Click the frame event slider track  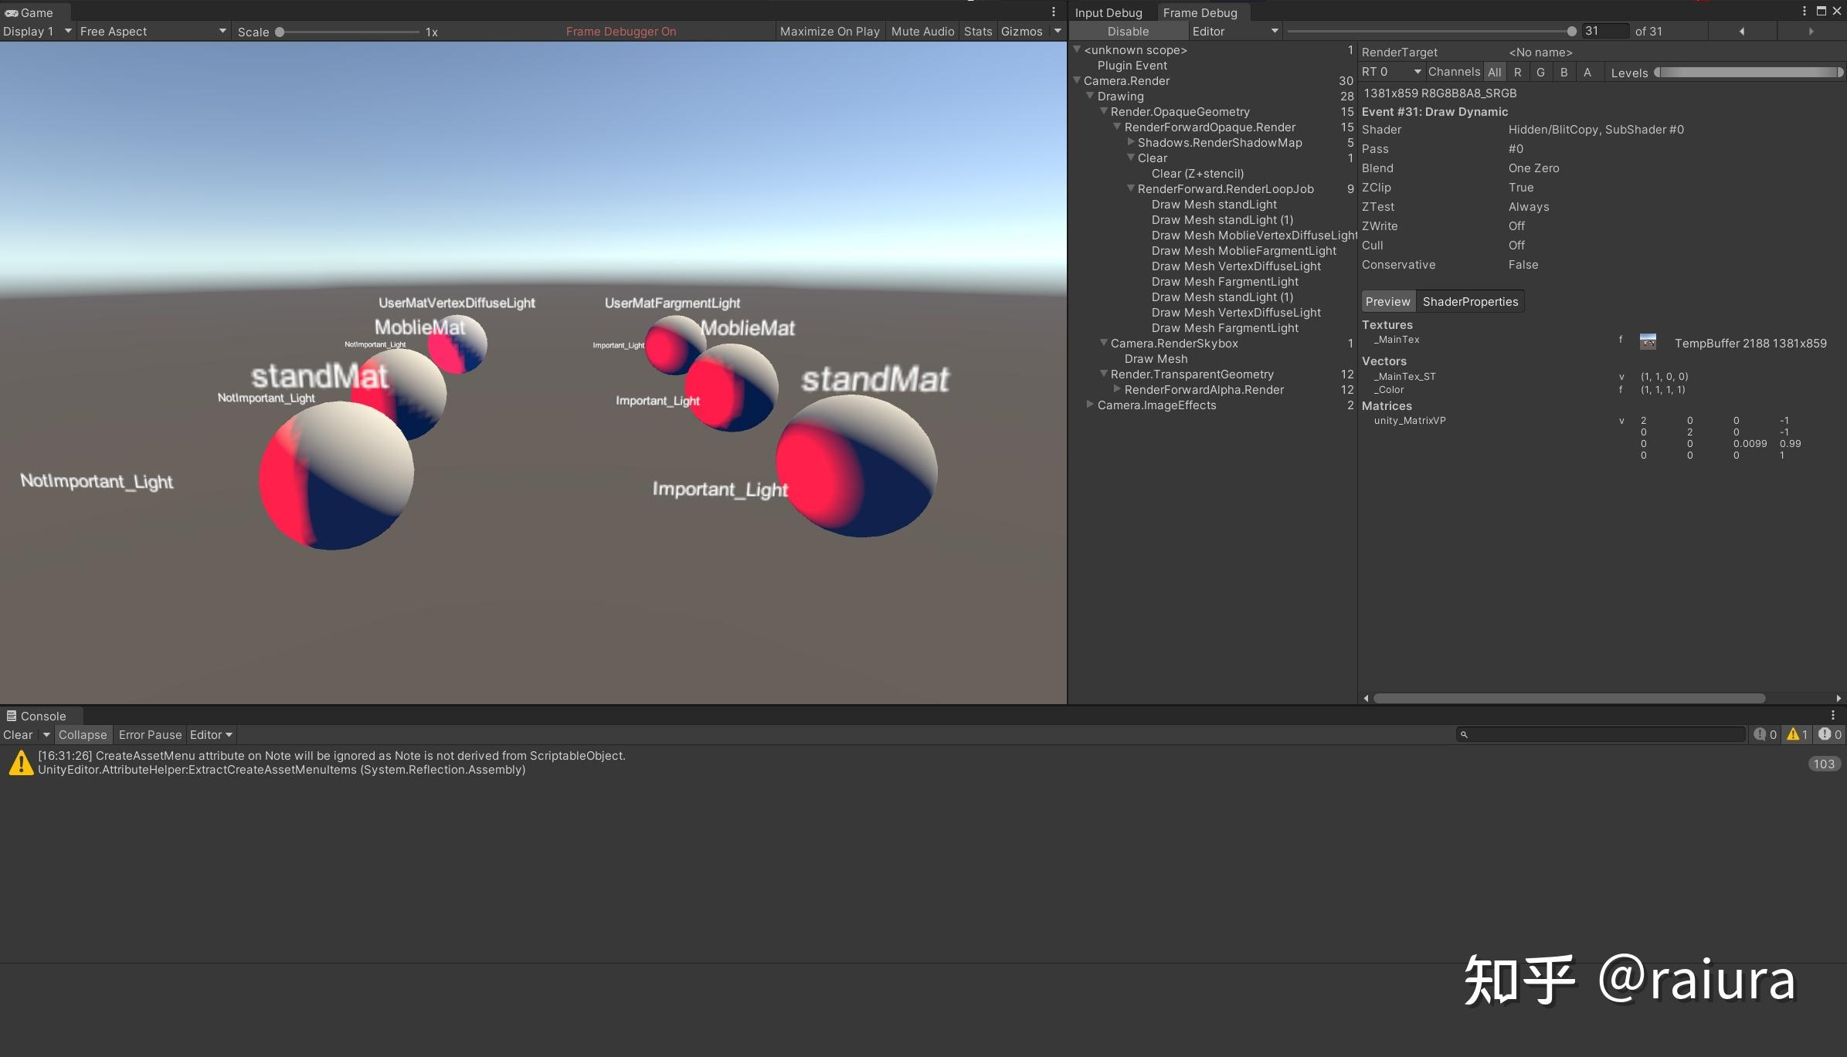coord(1429,31)
